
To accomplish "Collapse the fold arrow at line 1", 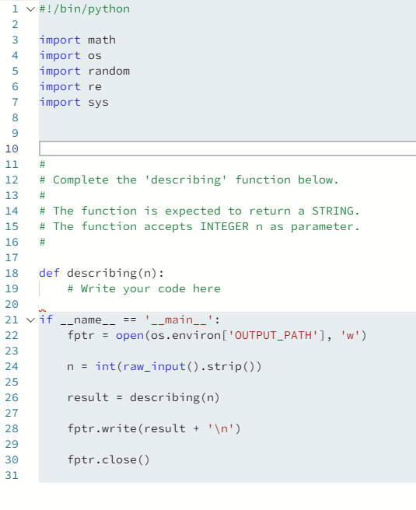I will 30,9.
